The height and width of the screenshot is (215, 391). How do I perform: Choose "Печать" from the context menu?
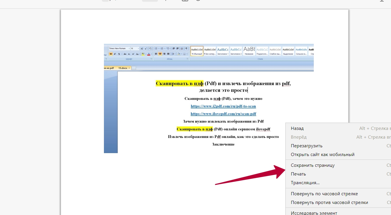[x=298, y=174]
